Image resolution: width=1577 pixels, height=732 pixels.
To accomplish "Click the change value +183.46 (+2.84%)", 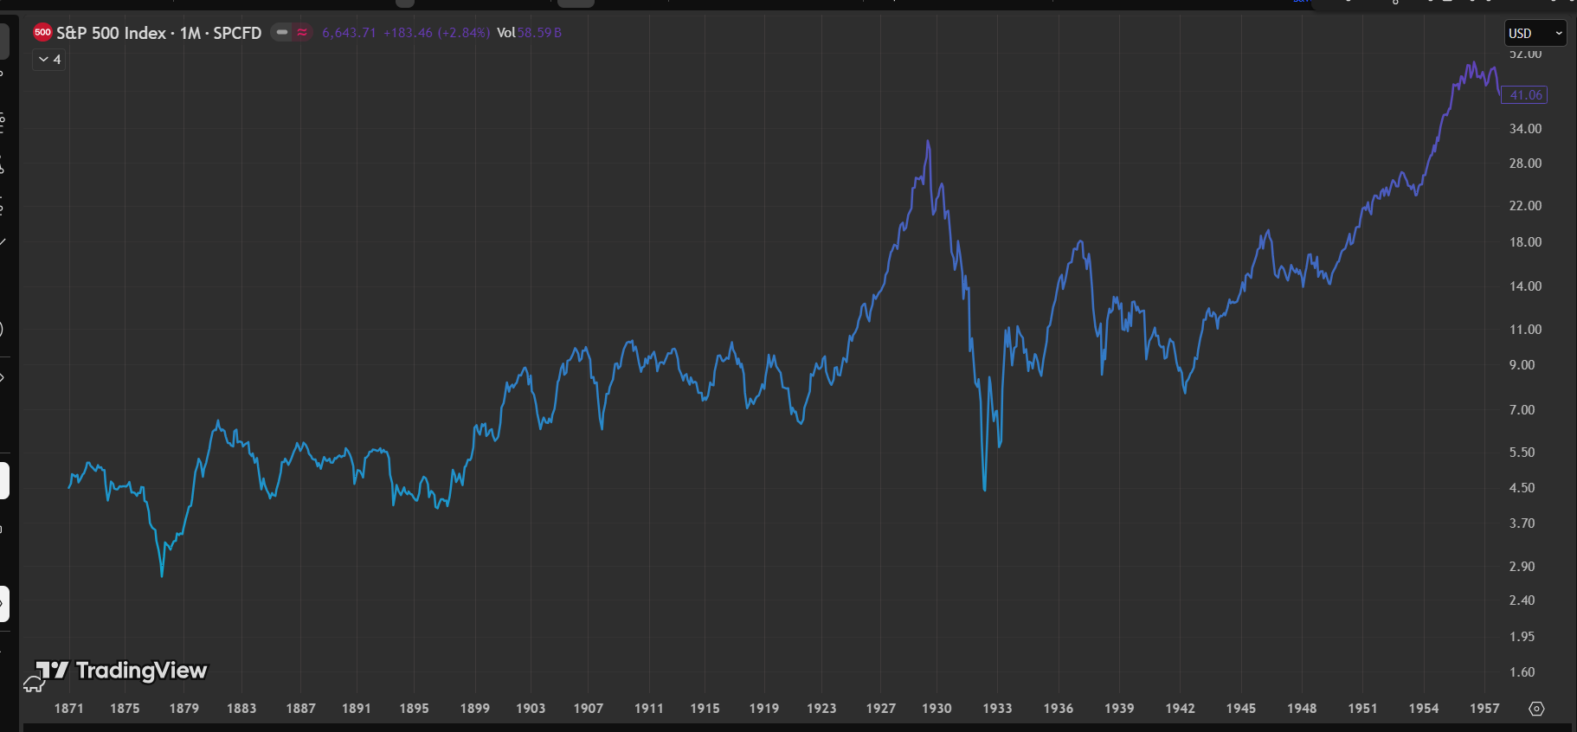I will [437, 33].
